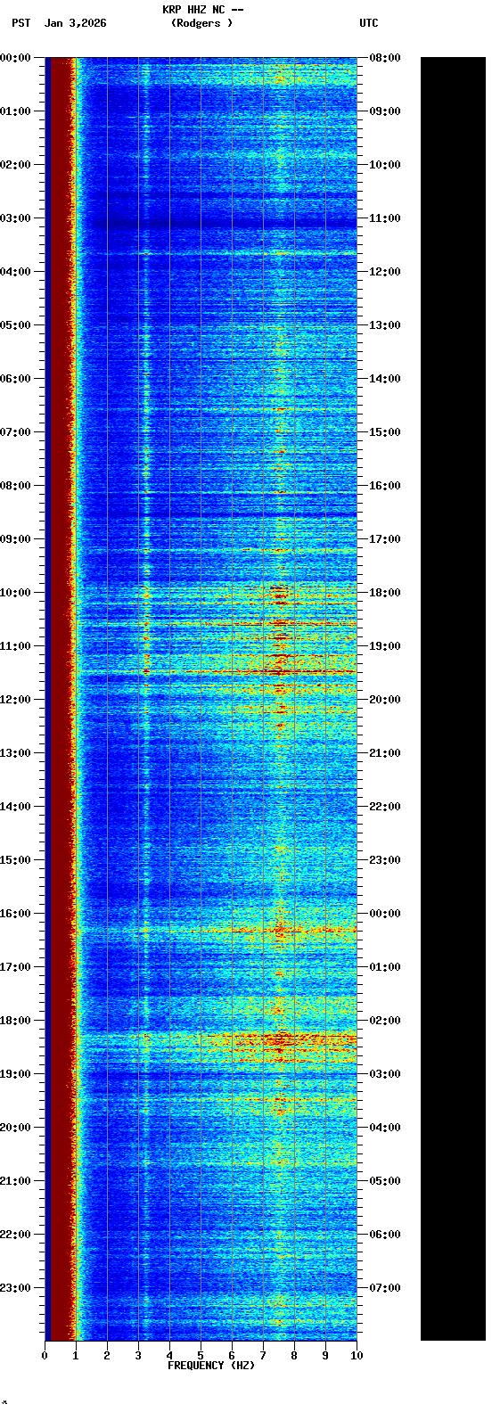Click '10:00' on the PST axis
Viewport: 492px width, 1412px height.
tap(16, 593)
